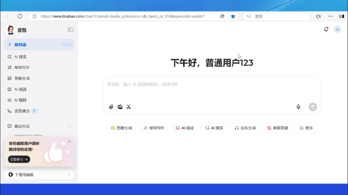
Task: Click the search magnifier icon
Action: point(249,16)
